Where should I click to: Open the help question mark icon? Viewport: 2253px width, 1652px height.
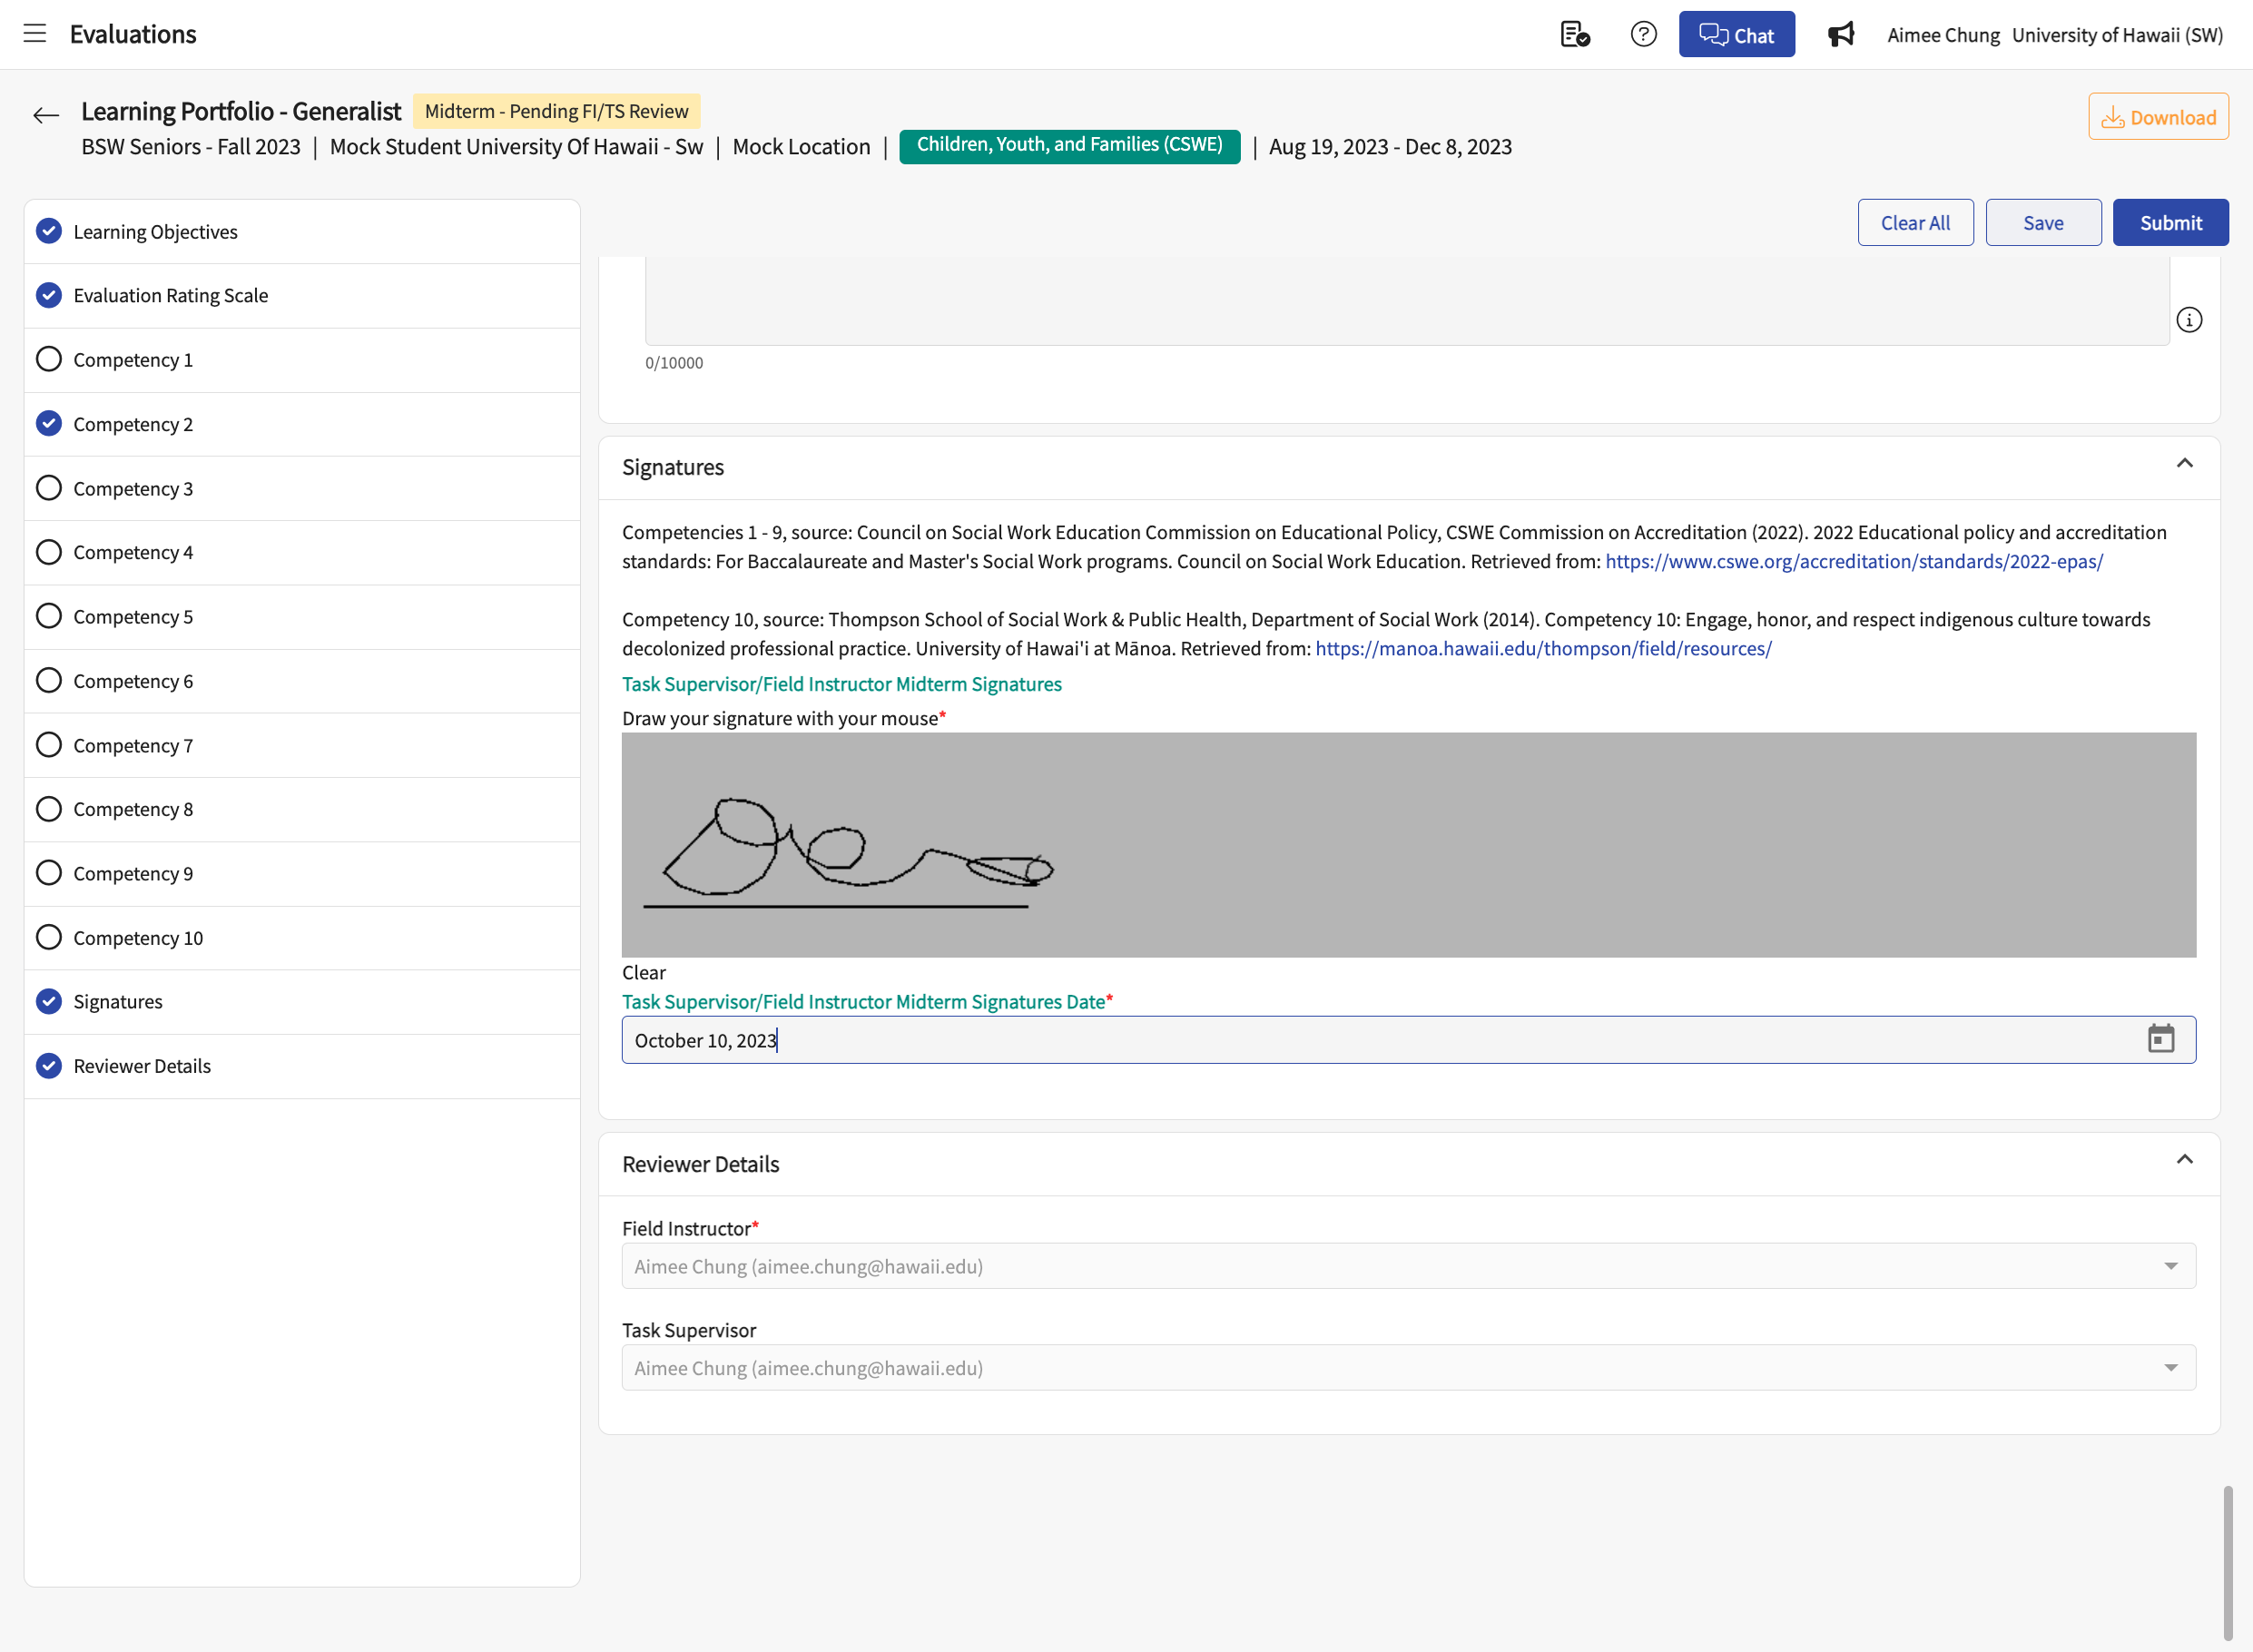pos(1643,34)
